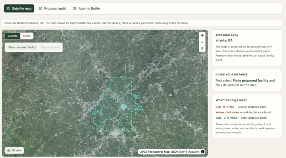
Task: Zoom in on the map
Action: coord(202,35)
